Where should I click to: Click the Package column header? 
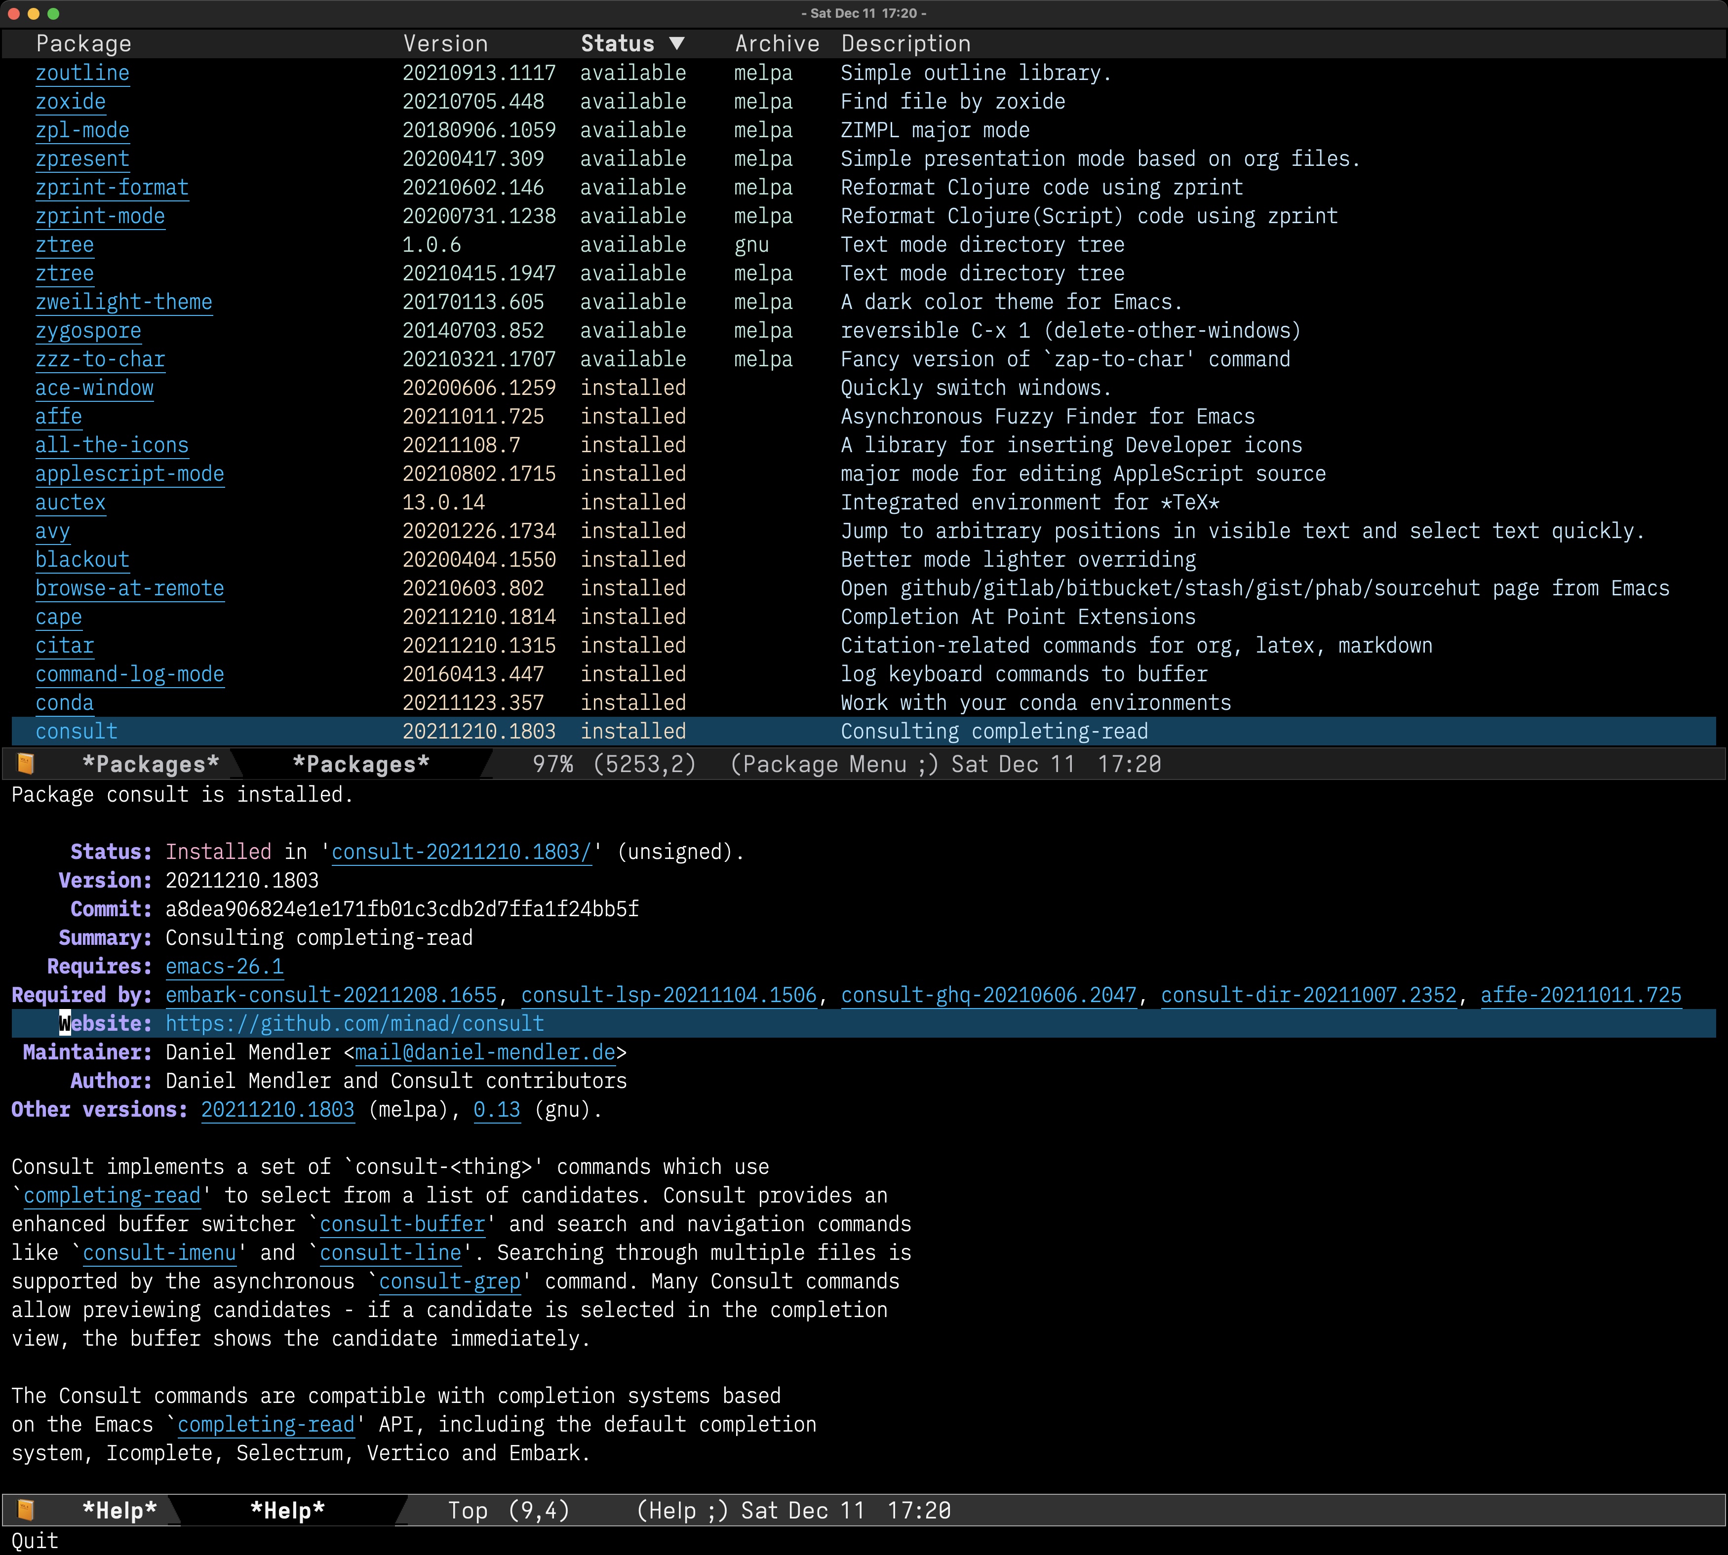(x=84, y=43)
